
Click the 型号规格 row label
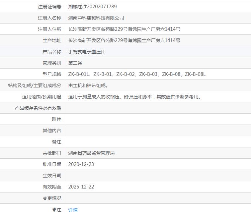[52, 74]
